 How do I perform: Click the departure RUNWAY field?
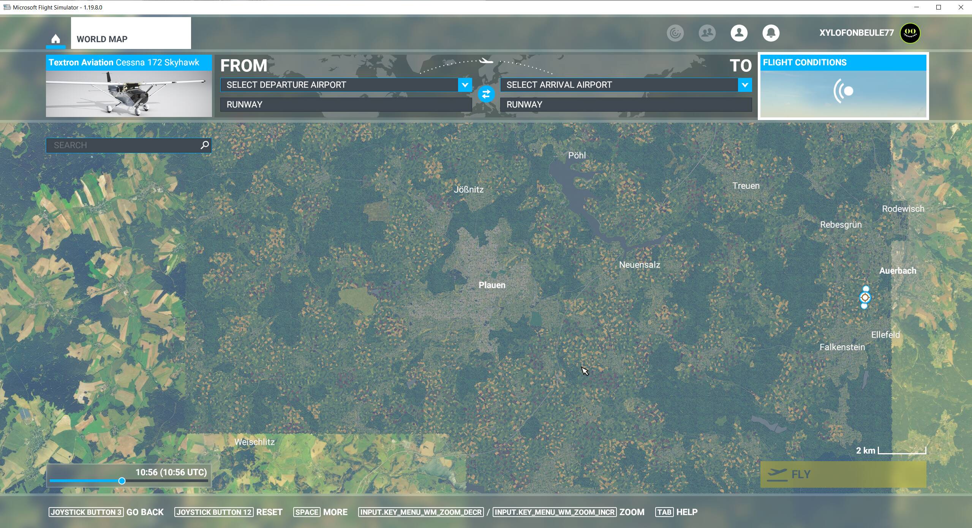pyautogui.click(x=346, y=104)
